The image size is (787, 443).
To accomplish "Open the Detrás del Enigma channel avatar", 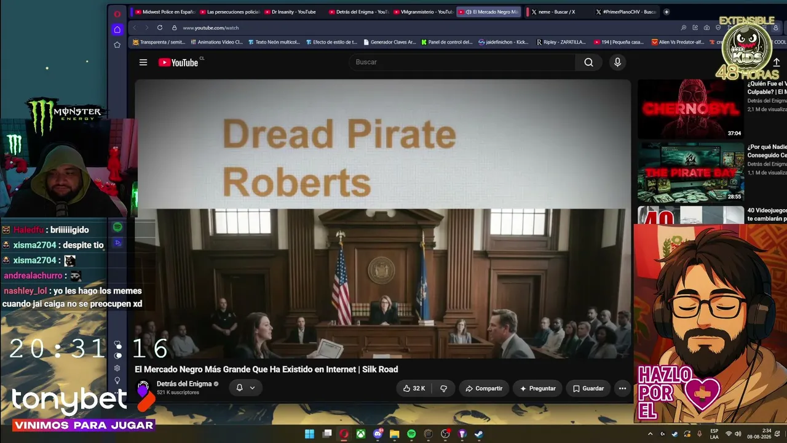I will tap(143, 388).
